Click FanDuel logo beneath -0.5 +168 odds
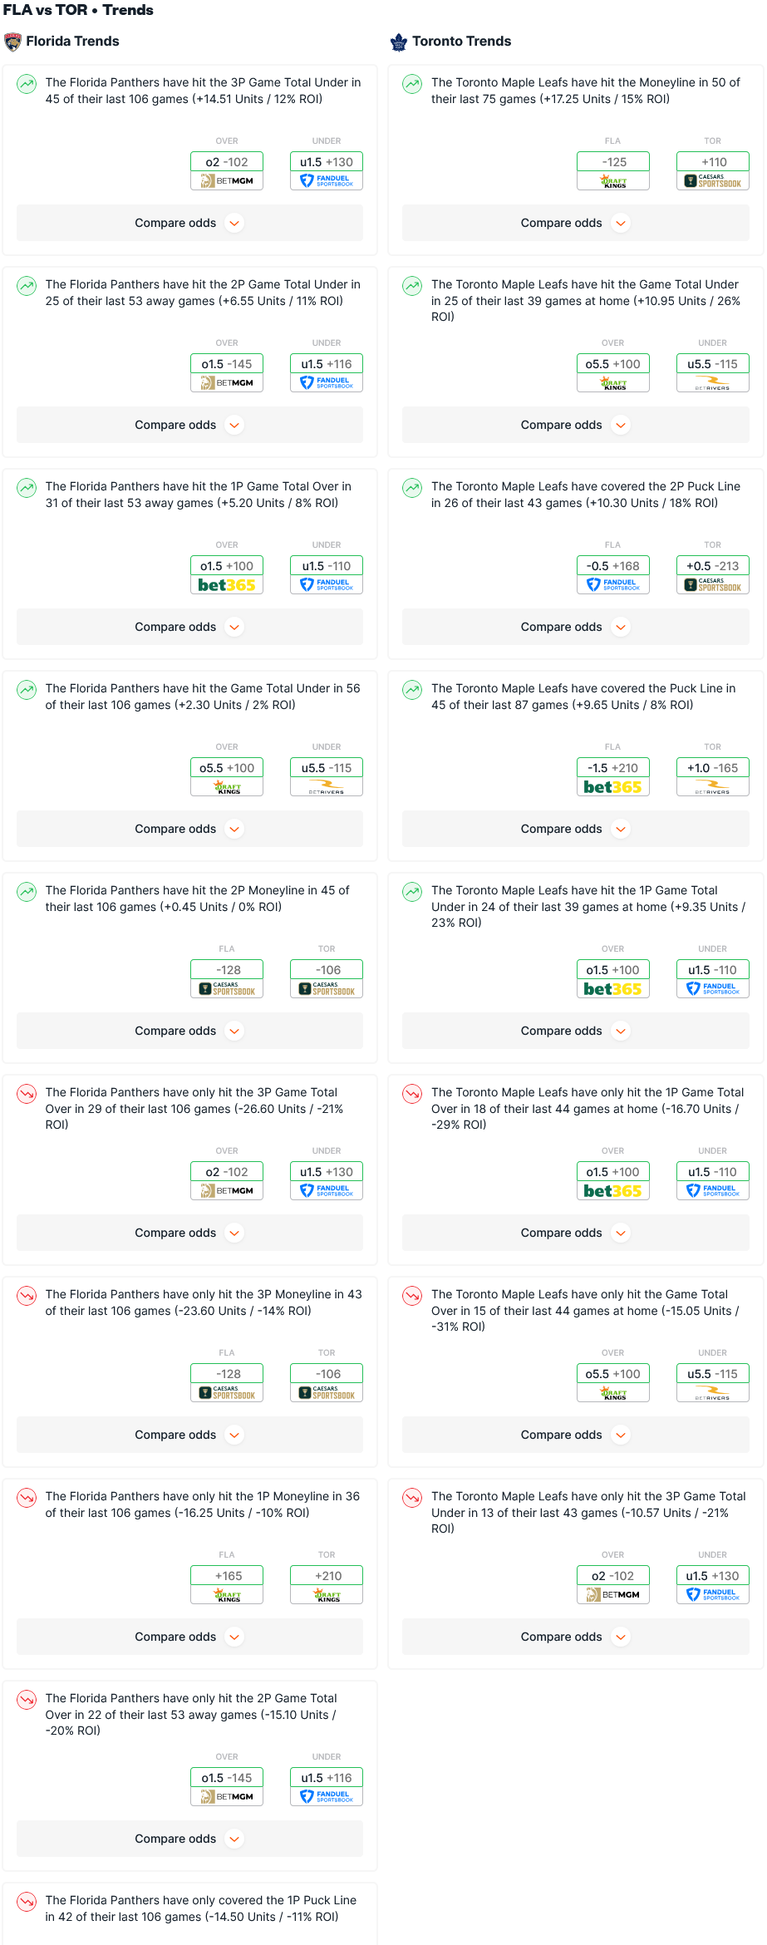The width and height of the screenshot is (767, 1945). tap(613, 585)
